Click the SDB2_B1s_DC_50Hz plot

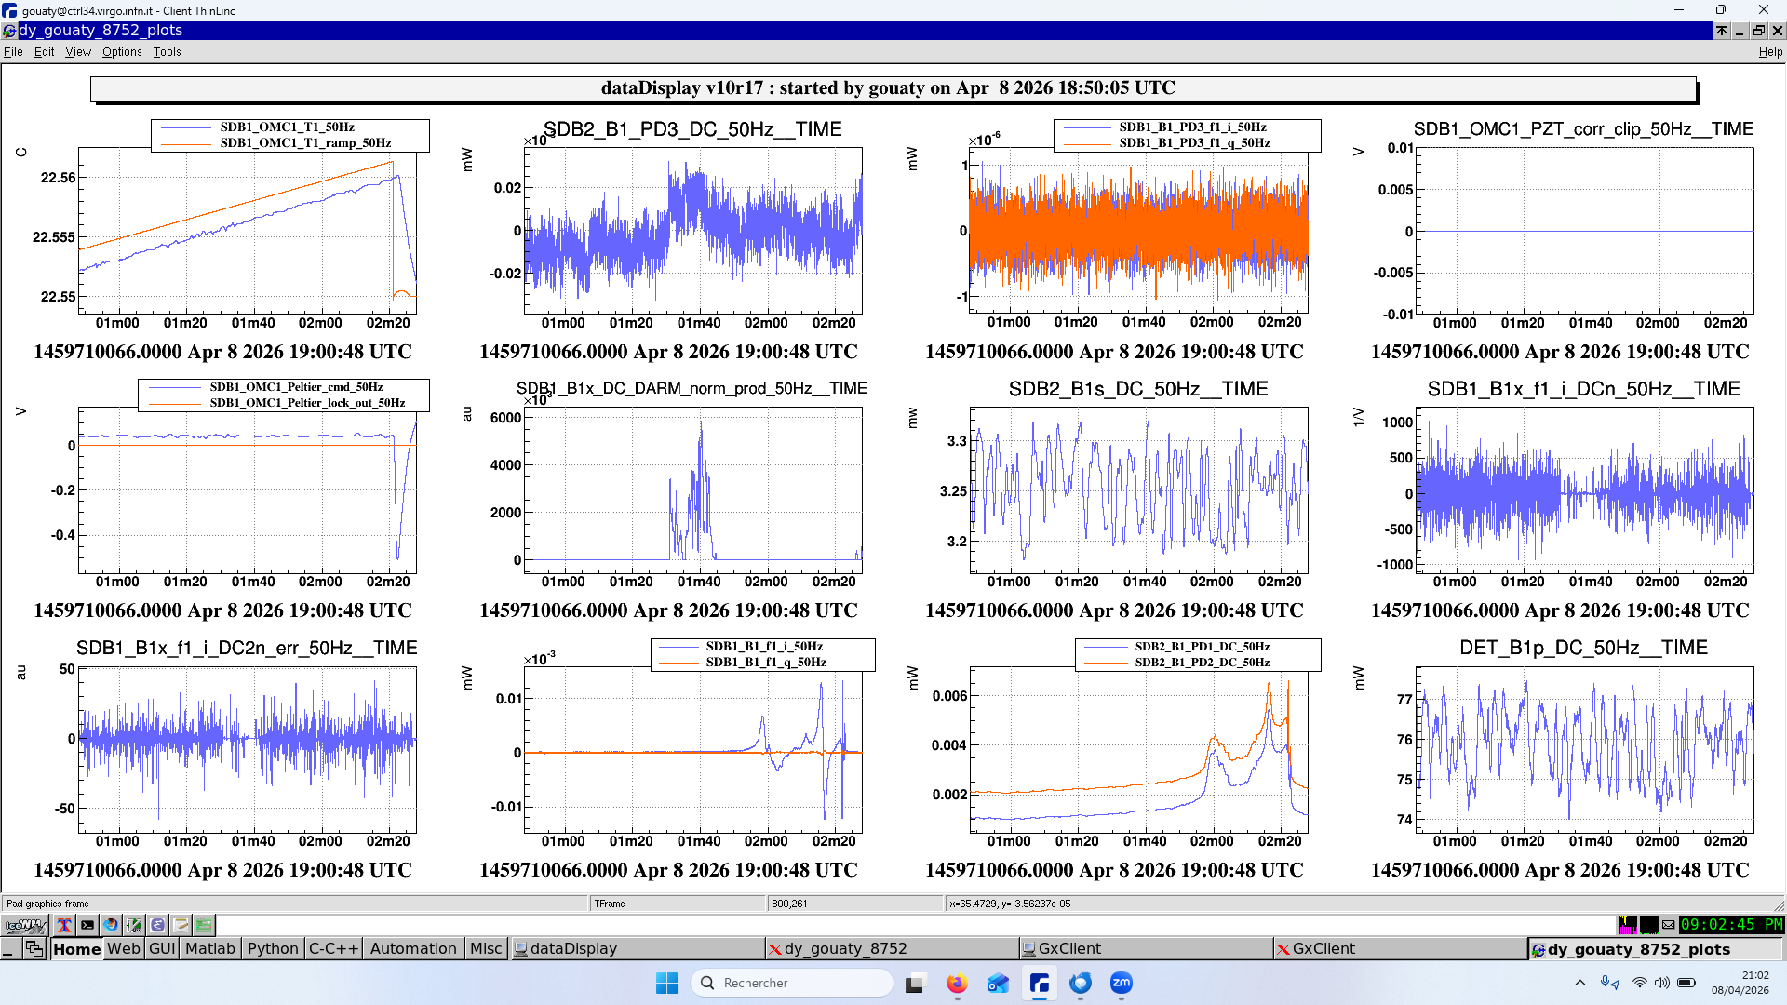click(x=1138, y=490)
